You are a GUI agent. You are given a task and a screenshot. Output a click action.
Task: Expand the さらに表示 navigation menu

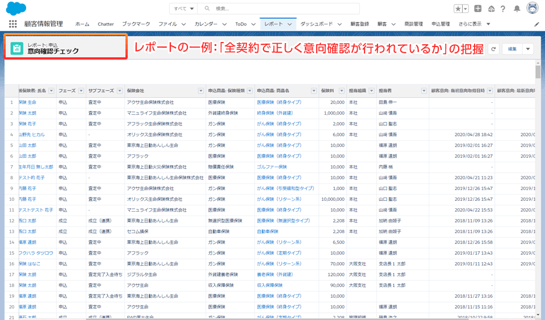point(474,24)
